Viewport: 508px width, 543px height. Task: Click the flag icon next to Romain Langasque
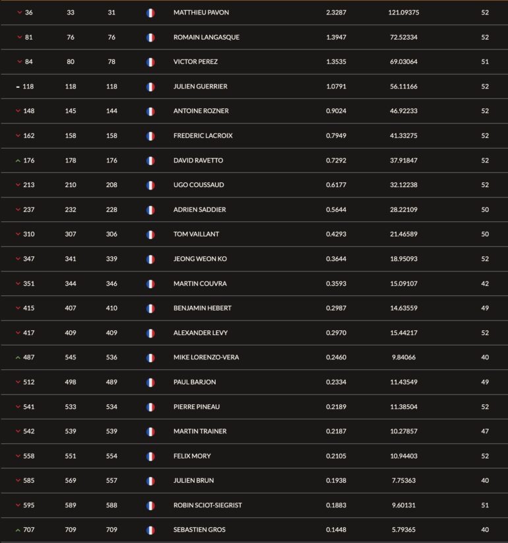tap(150, 38)
